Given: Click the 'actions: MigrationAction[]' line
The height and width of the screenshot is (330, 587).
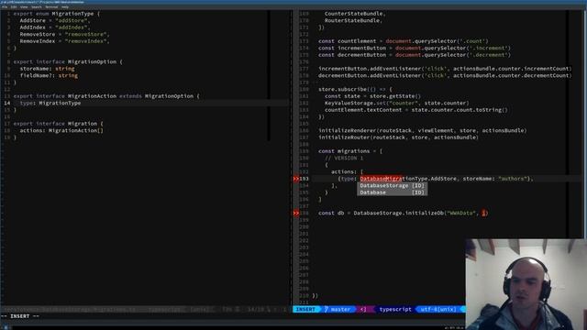Looking at the screenshot, I should click(61, 130).
